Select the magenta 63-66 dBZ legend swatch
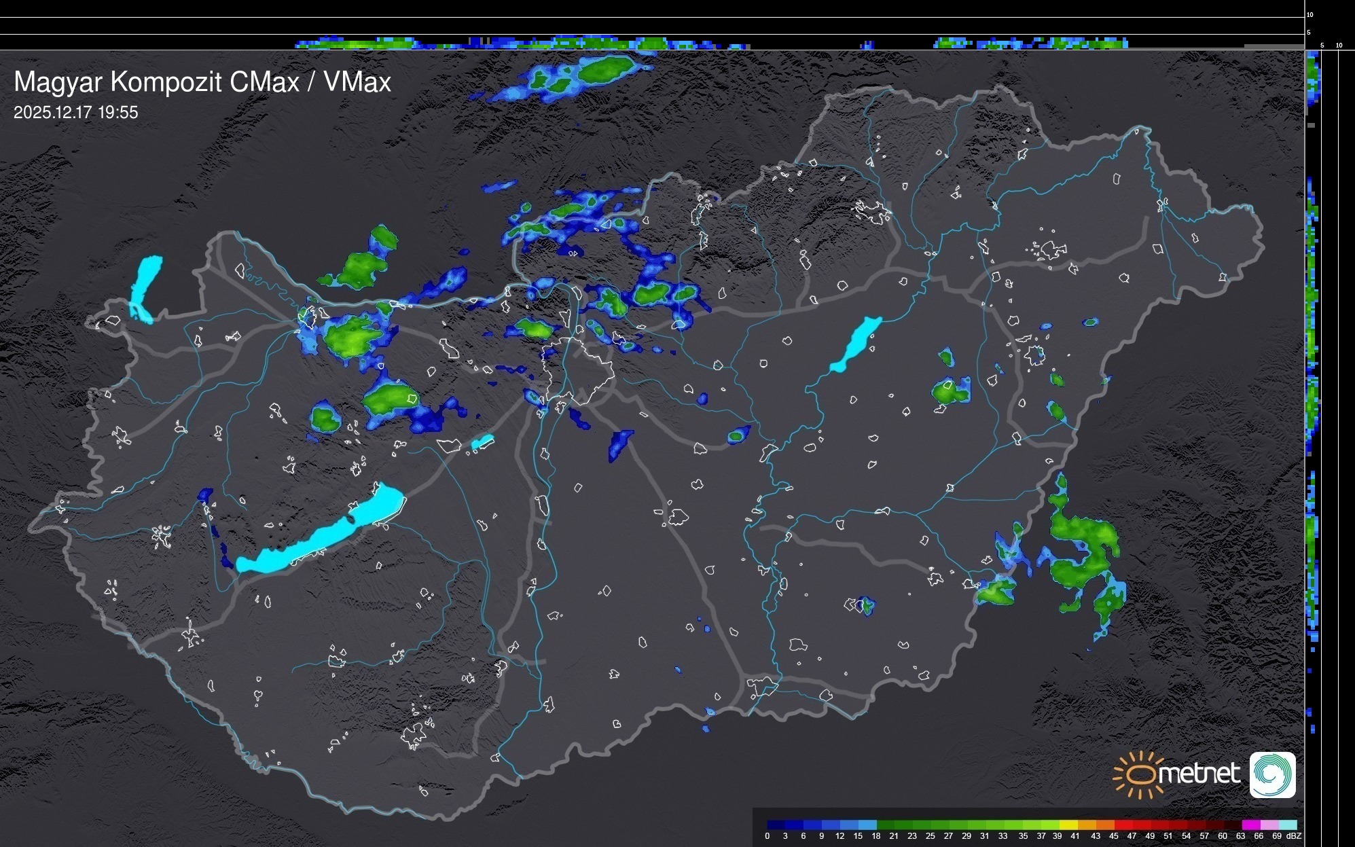The image size is (1355, 847). pyautogui.click(x=1250, y=825)
